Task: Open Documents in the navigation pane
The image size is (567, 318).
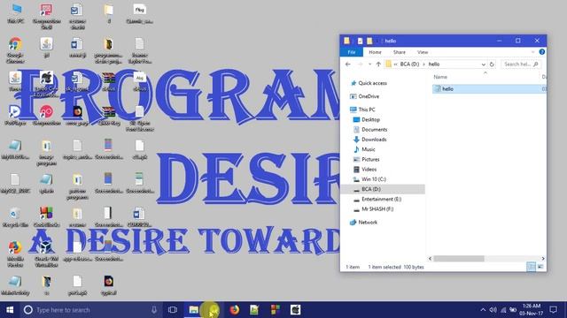Action: pyautogui.click(x=374, y=130)
